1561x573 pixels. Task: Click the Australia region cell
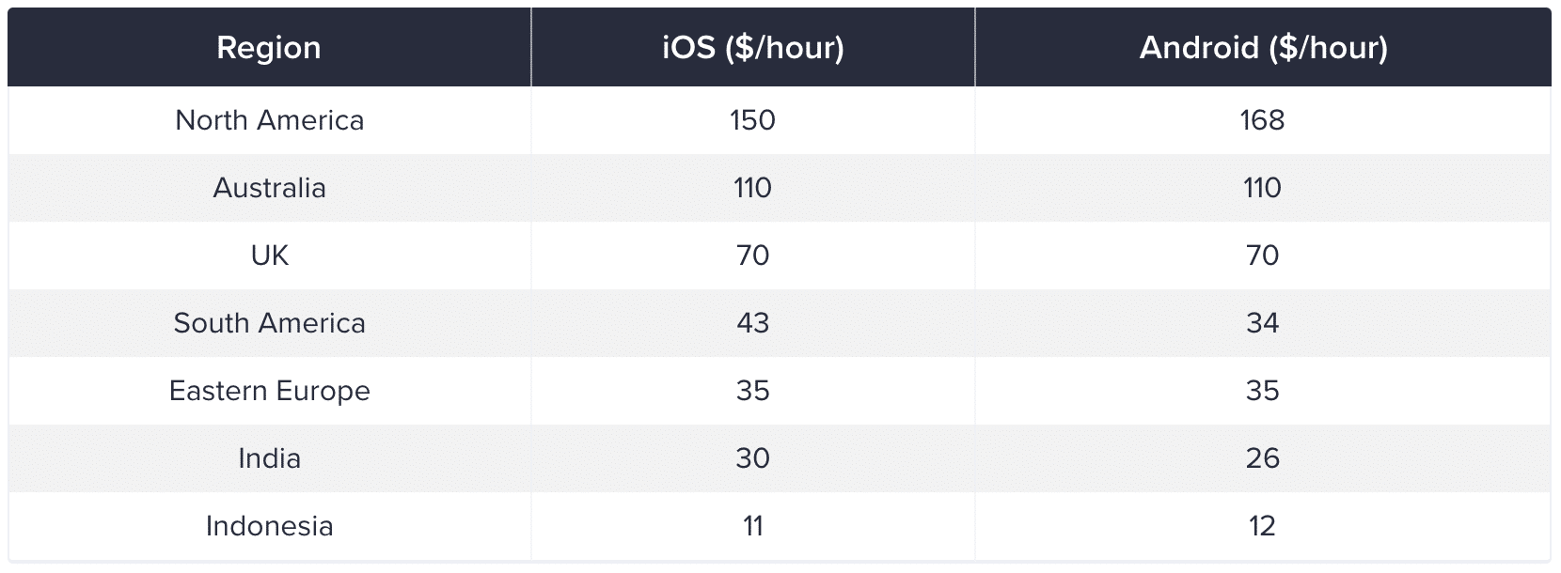tap(269, 188)
